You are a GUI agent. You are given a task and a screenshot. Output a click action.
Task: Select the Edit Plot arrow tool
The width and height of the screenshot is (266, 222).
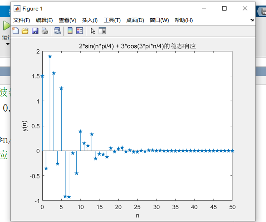click(x=93, y=31)
